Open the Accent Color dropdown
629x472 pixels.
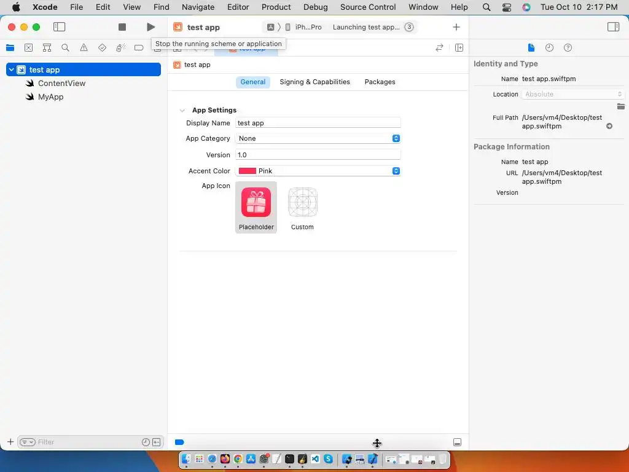[318, 171]
